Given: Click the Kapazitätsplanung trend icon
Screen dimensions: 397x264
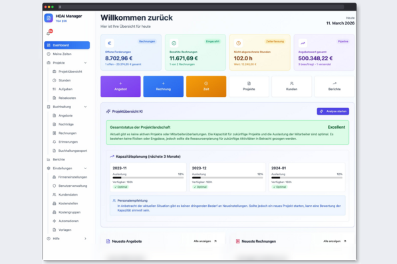Looking at the screenshot, I should click(112, 157).
